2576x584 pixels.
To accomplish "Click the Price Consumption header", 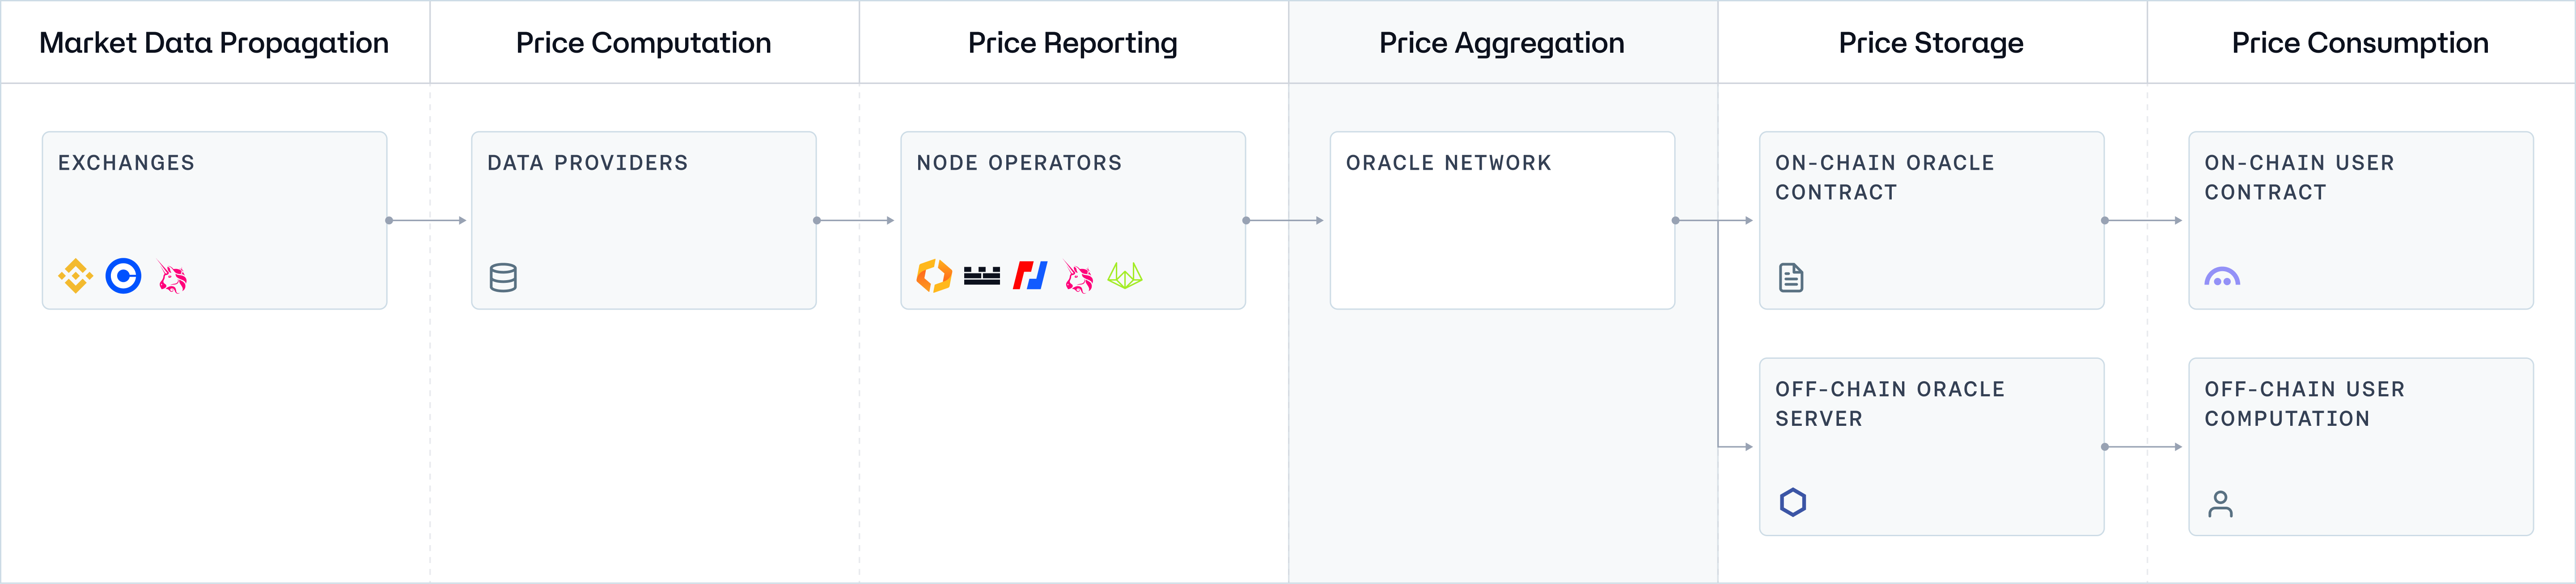I will coord(2359,43).
